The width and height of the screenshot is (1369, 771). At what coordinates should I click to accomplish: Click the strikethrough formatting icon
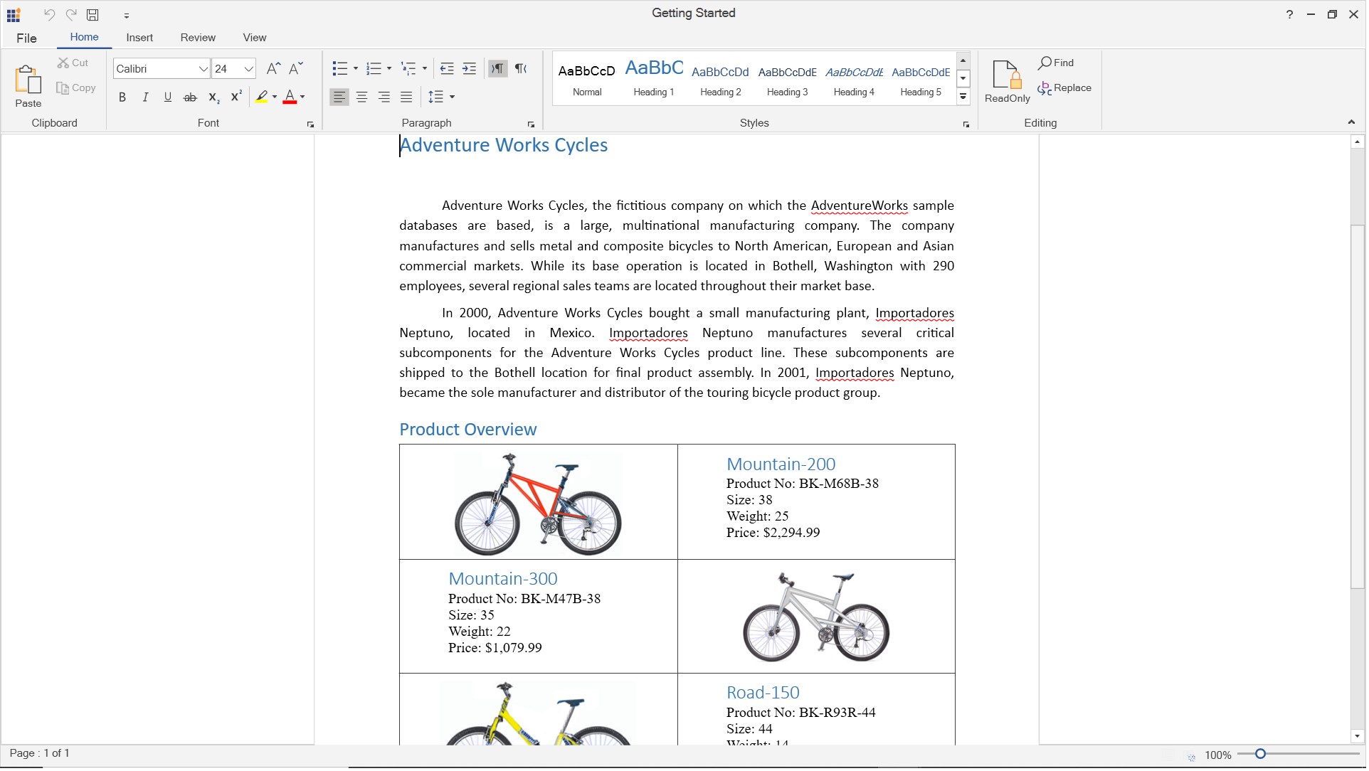190,97
